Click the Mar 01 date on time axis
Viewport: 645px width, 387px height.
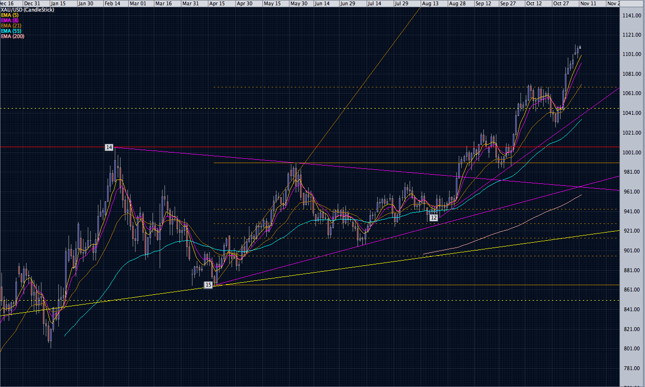(x=138, y=3)
